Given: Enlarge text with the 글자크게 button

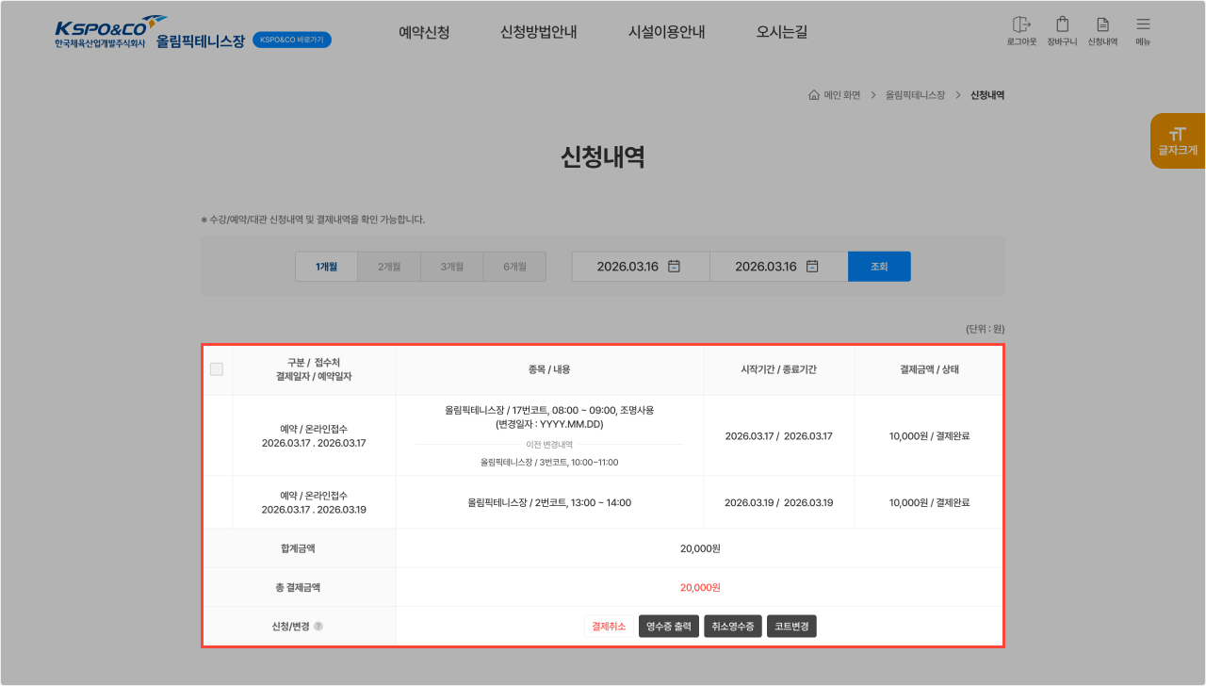Looking at the screenshot, I should click(x=1178, y=140).
